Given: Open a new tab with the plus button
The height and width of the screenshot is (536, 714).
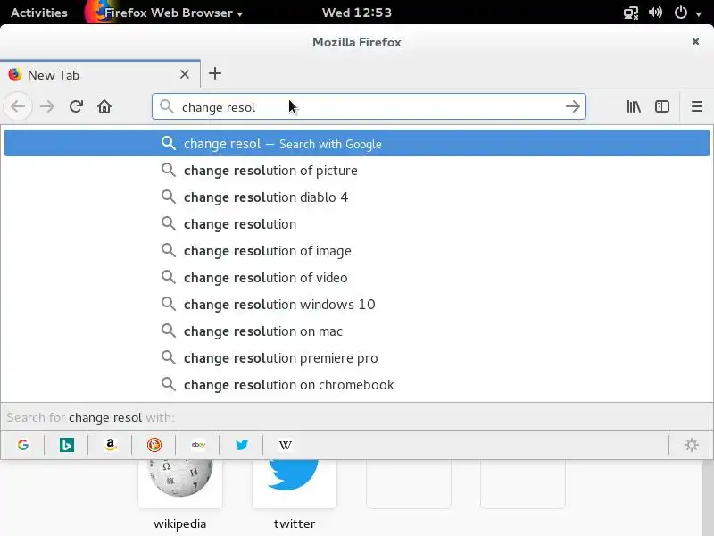Looking at the screenshot, I should click(215, 73).
